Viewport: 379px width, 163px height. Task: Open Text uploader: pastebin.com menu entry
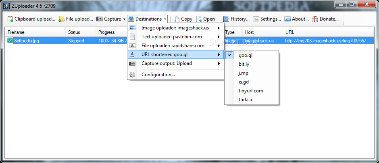[176, 37]
